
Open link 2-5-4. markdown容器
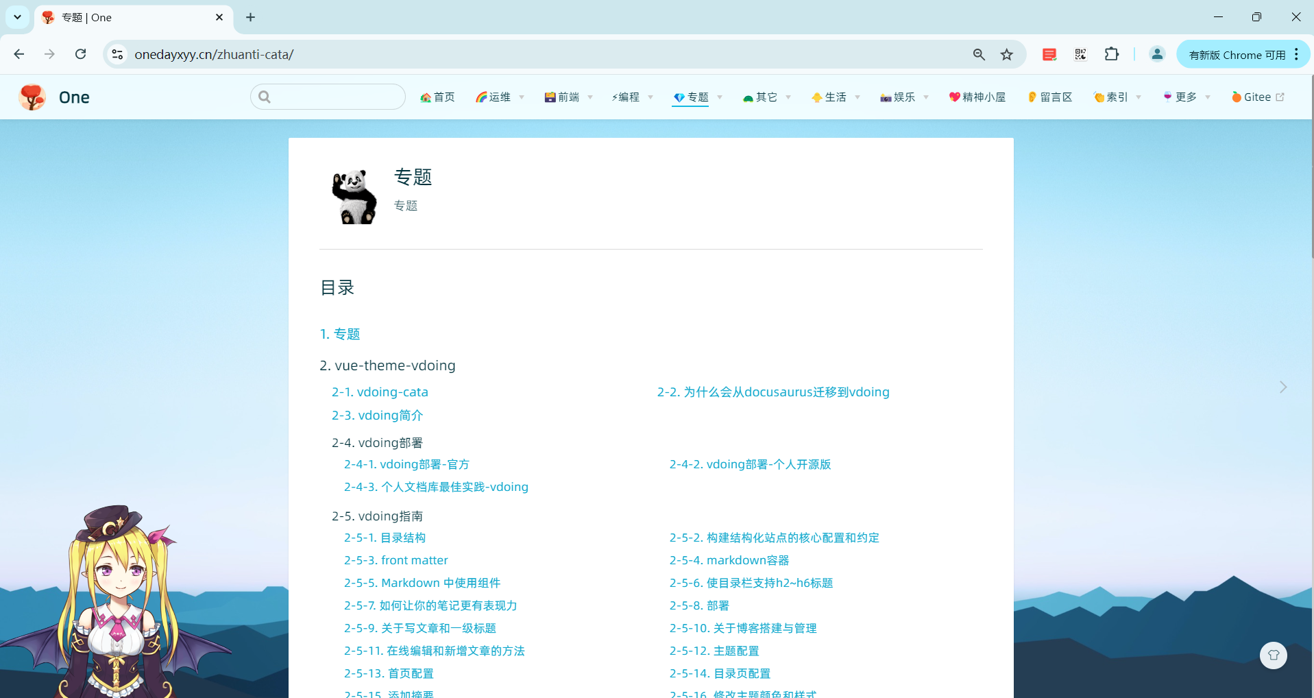point(729,560)
